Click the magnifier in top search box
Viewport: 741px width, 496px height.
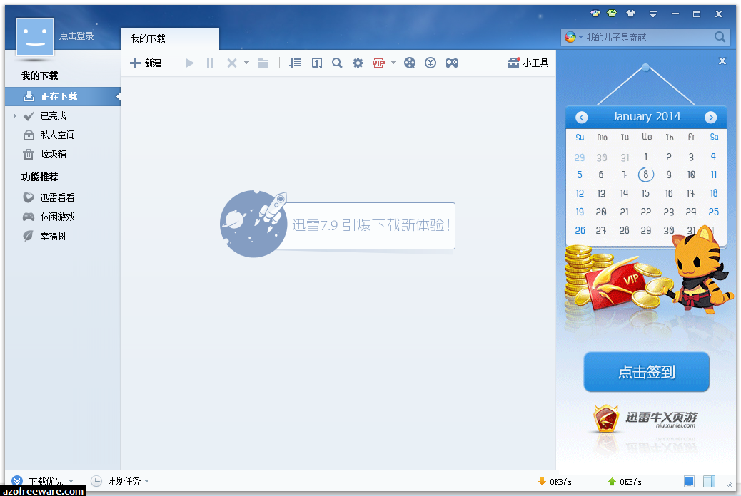(720, 37)
